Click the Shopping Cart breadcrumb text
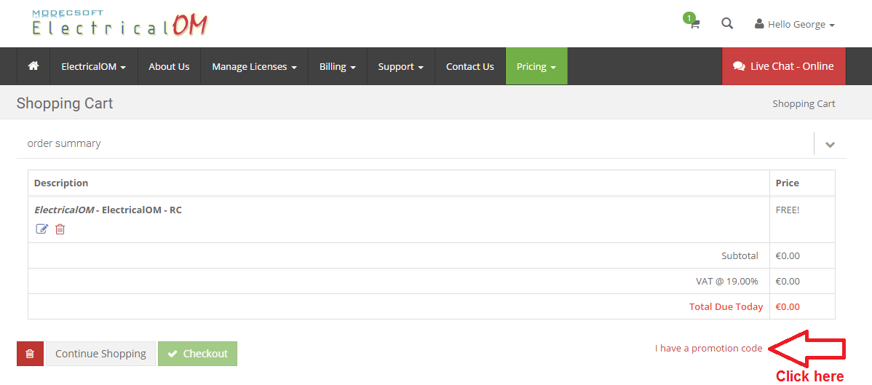Screen dimensions: 872x385 804,103
